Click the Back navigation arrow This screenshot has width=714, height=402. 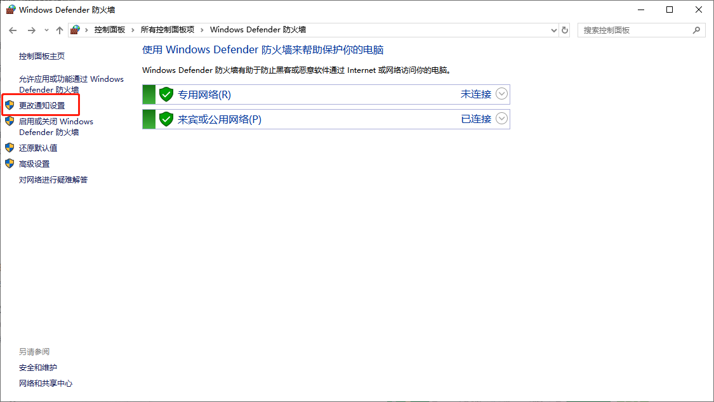(x=13, y=30)
